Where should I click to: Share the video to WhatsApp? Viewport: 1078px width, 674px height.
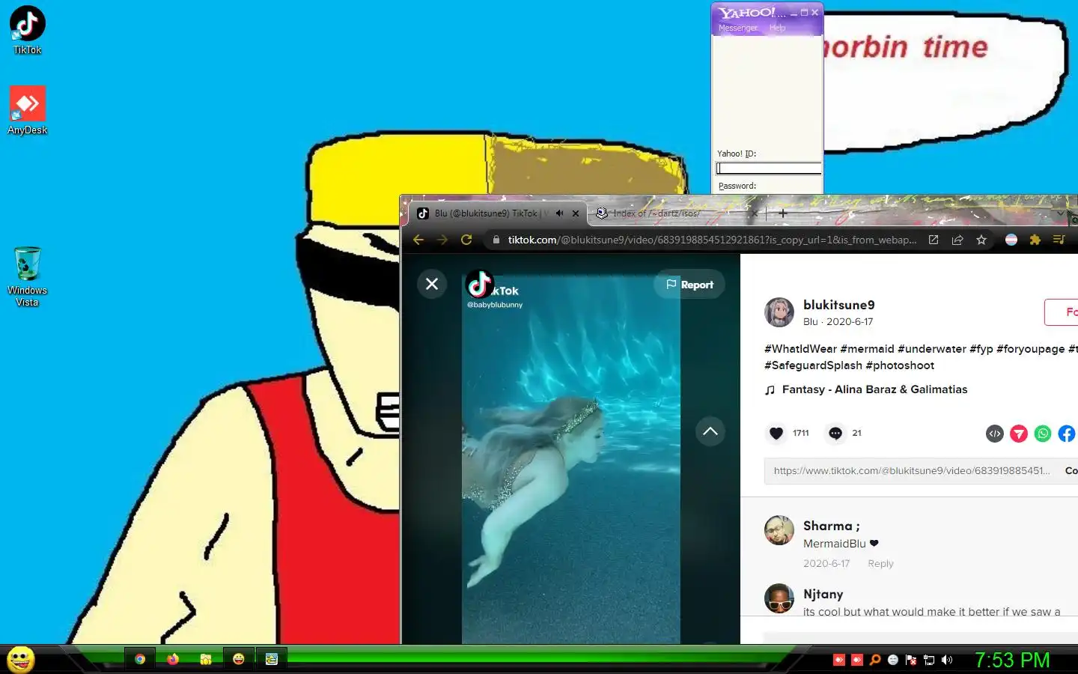(1043, 434)
